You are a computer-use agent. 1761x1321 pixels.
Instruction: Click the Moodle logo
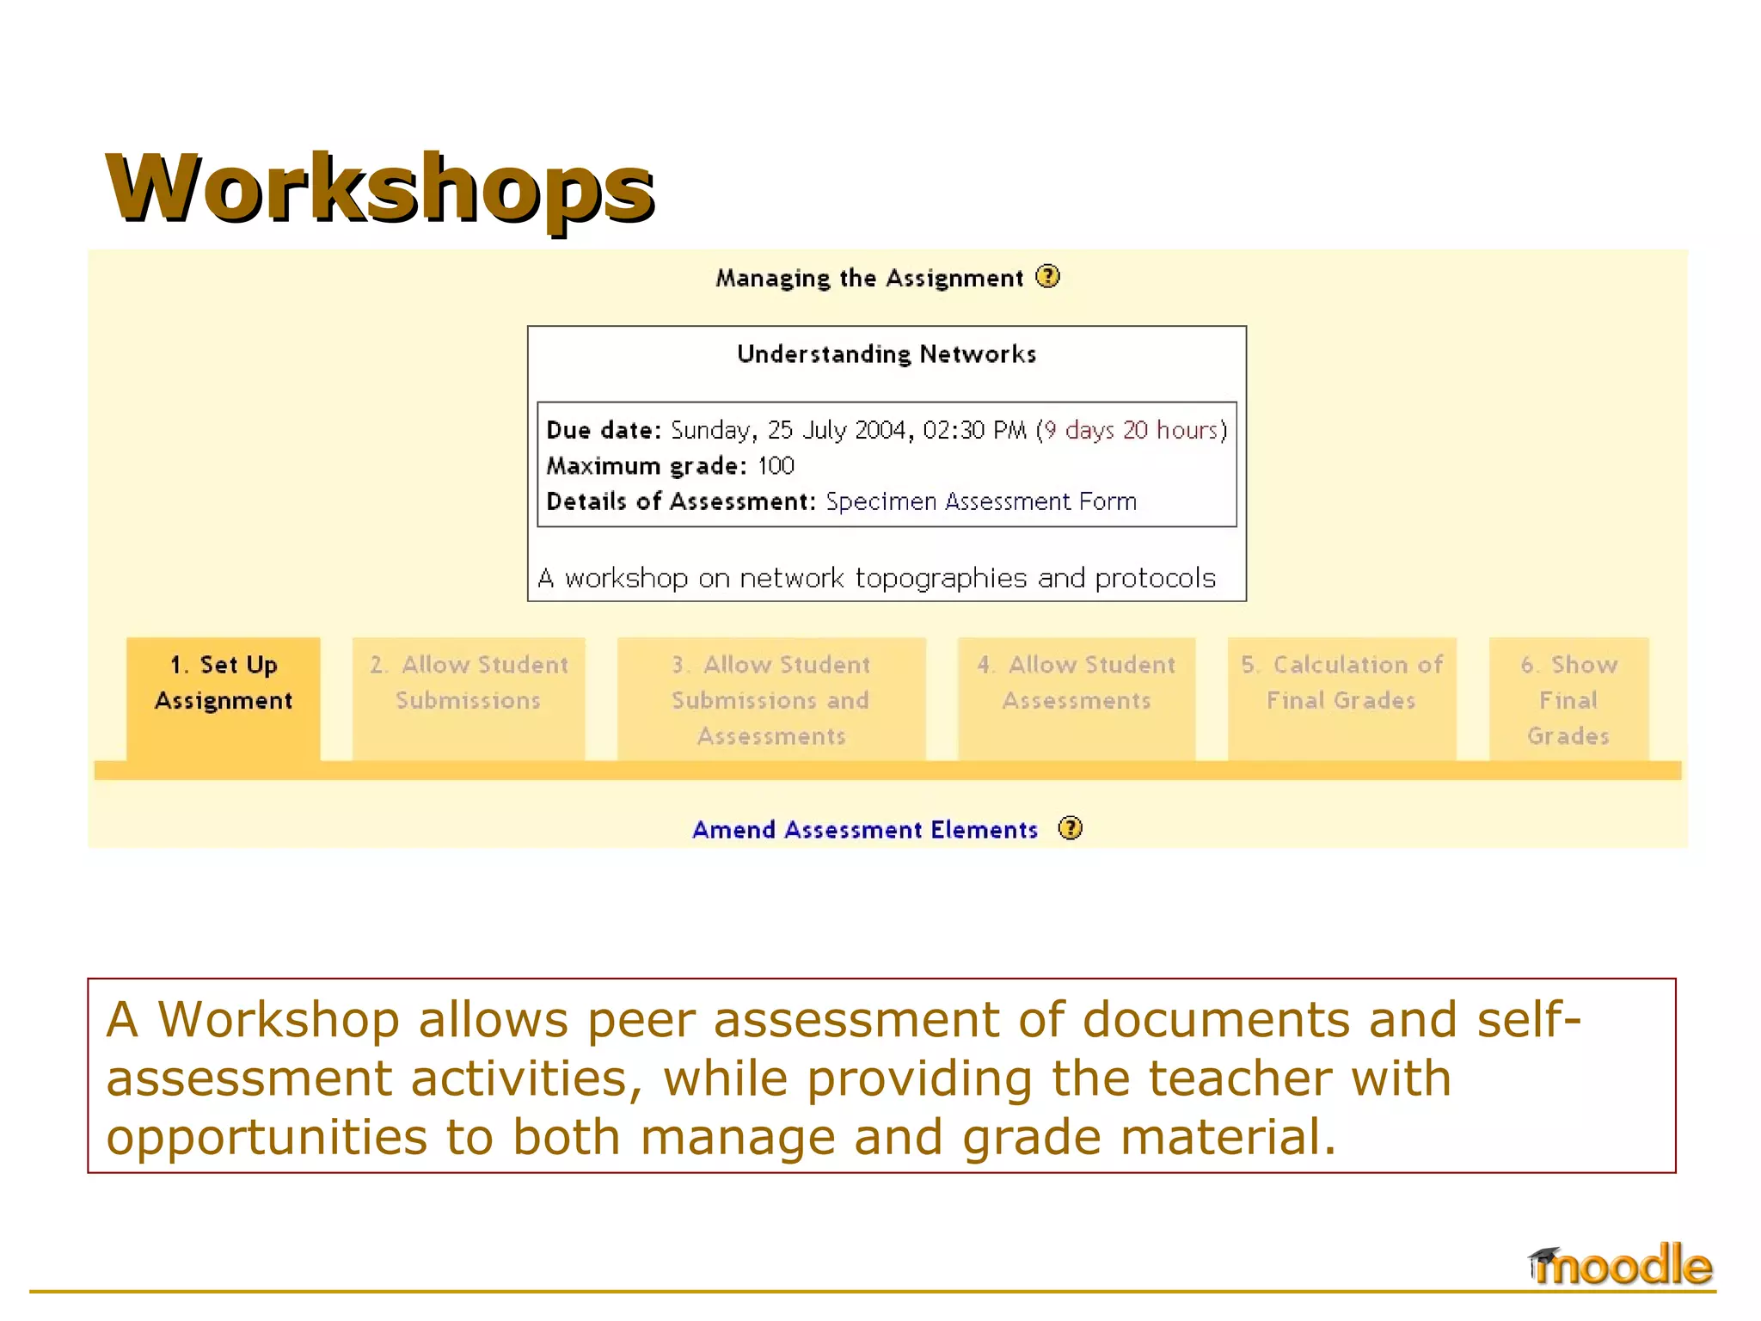click(1620, 1265)
